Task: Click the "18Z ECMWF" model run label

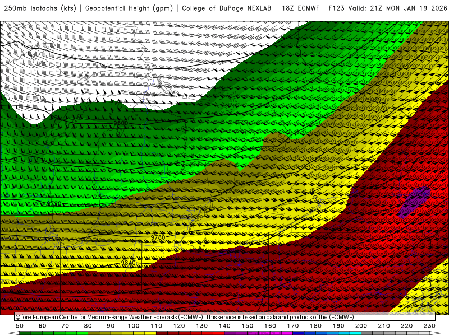Action: 300,8
